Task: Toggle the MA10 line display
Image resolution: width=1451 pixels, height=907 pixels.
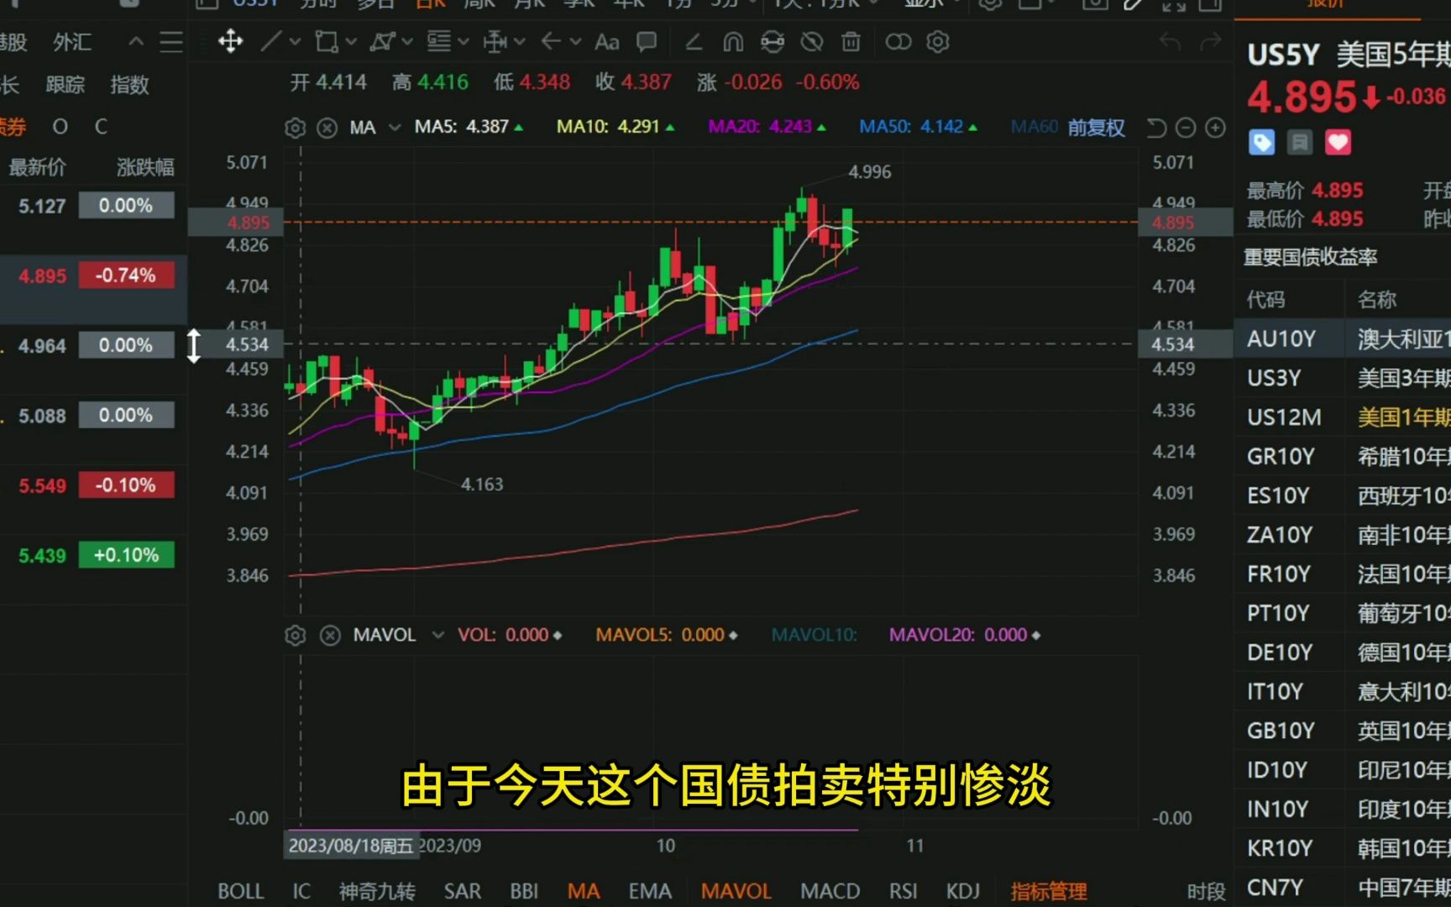Action: click(615, 127)
